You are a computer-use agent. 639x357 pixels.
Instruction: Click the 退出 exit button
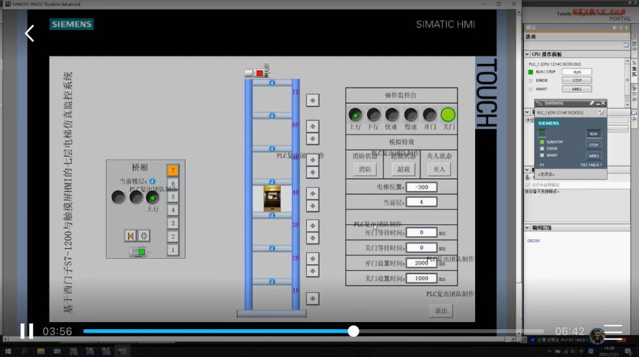(x=441, y=310)
